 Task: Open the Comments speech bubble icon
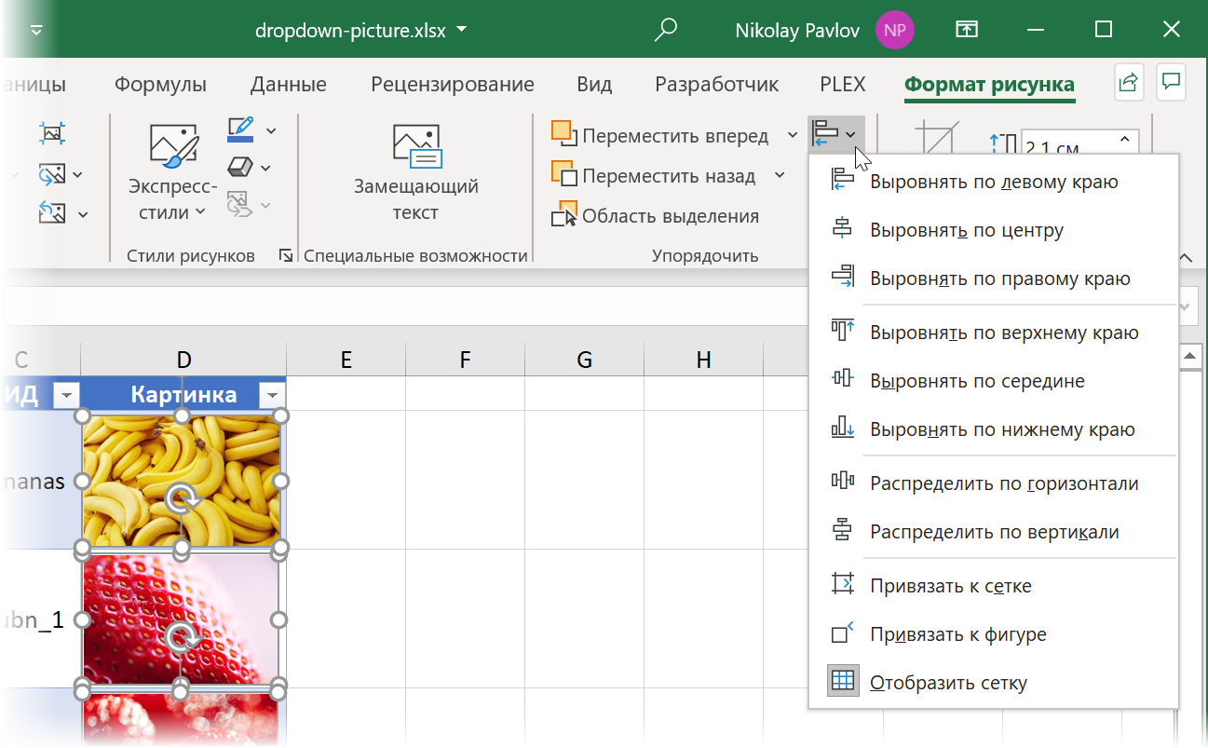point(1172,83)
